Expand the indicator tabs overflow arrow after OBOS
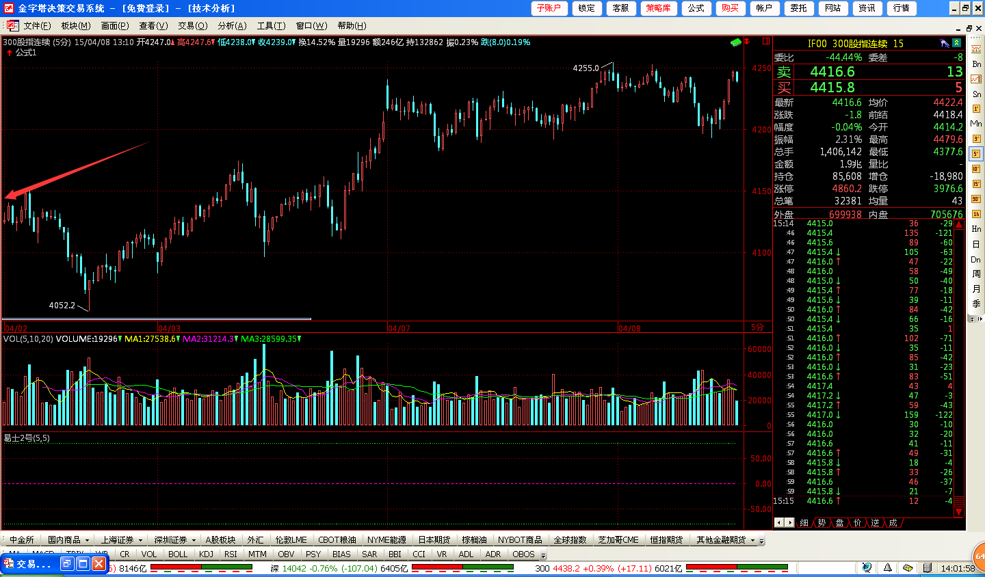This screenshot has width=985, height=577. click(x=544, y=555)
